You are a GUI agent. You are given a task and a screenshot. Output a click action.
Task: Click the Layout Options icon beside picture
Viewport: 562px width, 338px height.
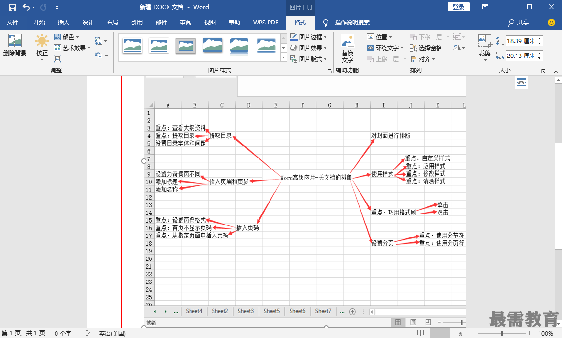click(521, 83)
